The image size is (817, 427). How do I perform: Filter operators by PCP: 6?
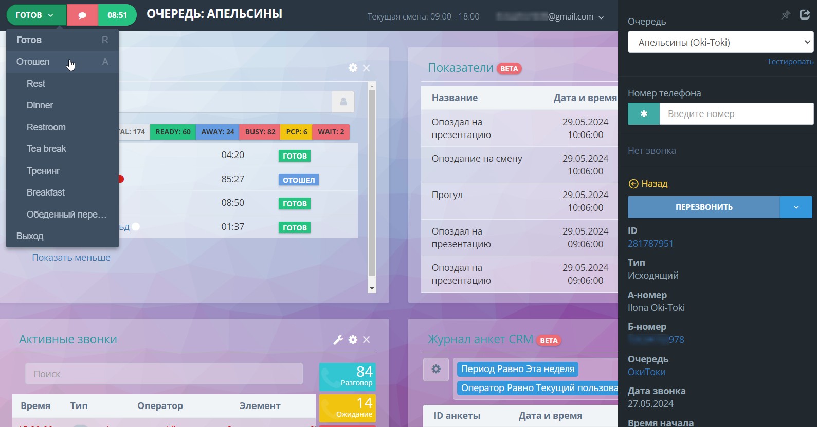pos(297,132)
